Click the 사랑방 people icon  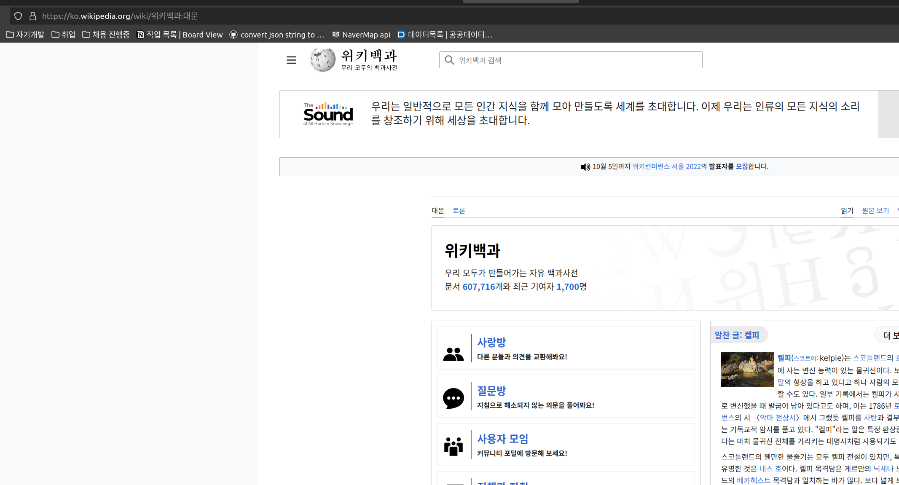(453, 354)
